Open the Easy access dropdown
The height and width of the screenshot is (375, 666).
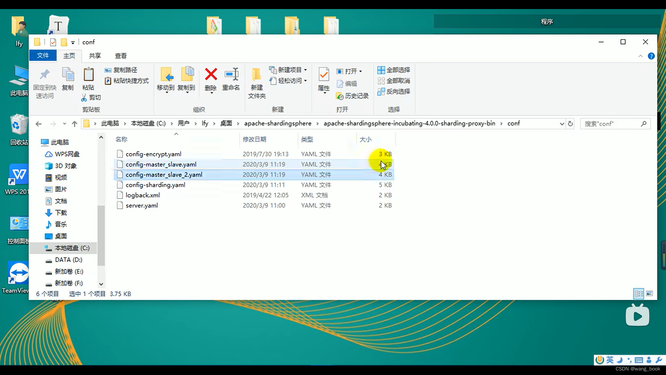288,81
